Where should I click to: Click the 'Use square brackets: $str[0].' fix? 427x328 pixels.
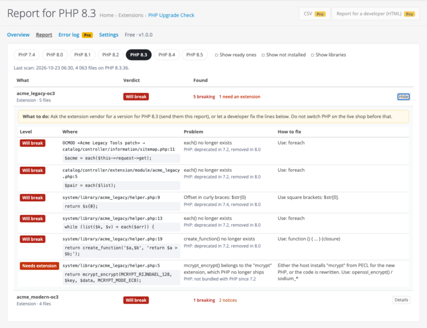coord(308,197)
